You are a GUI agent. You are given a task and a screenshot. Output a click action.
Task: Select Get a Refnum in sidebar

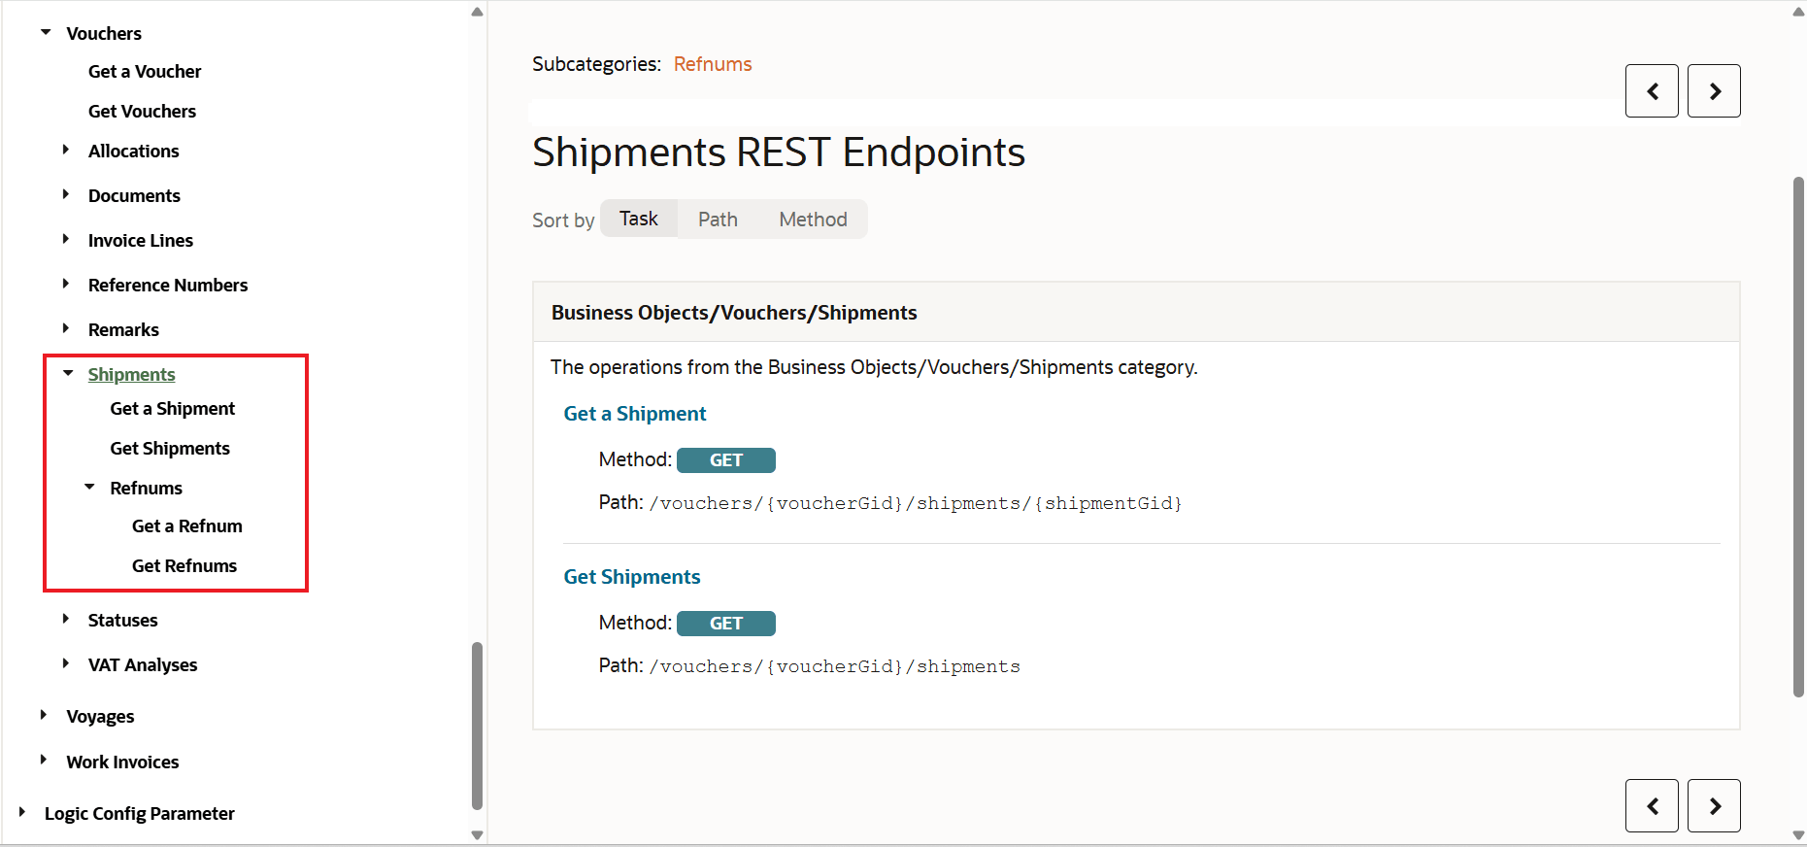coord(186,525)
